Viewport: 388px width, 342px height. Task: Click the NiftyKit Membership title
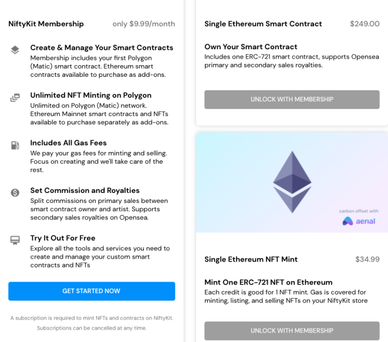[46, 23]
